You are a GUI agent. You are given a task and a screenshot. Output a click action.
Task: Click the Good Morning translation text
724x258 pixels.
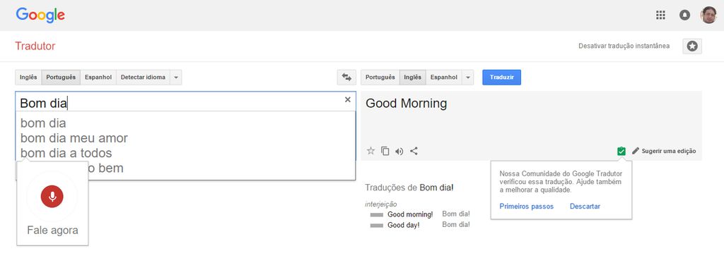407,104
